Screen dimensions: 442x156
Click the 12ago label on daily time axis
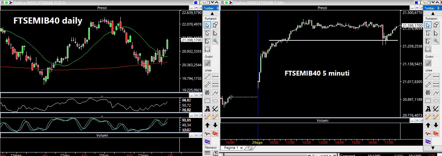pyautogui.click(x=144, y=155)
